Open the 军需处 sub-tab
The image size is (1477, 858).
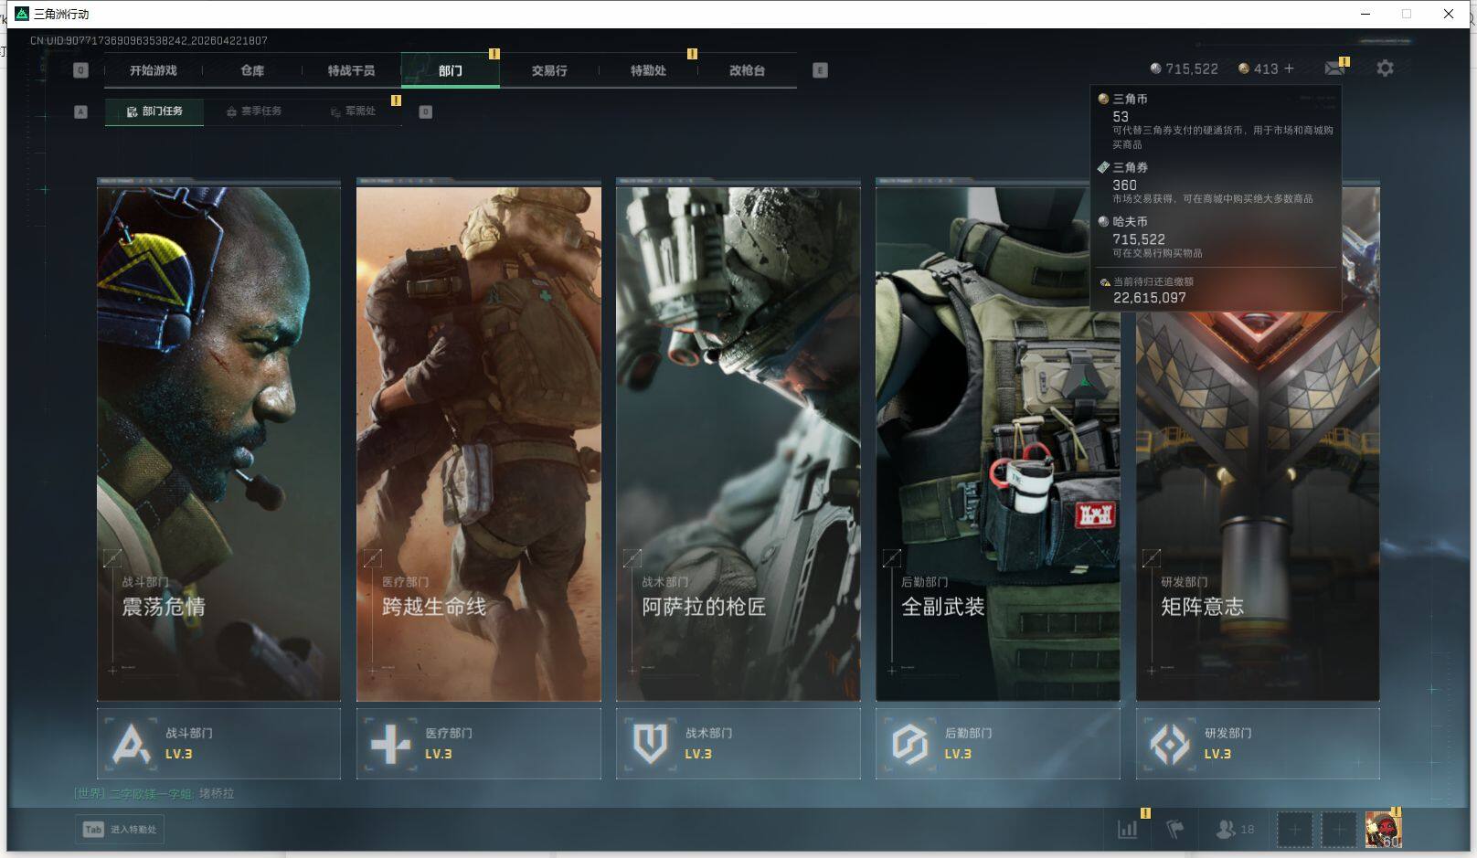click(x=353, y=111)
